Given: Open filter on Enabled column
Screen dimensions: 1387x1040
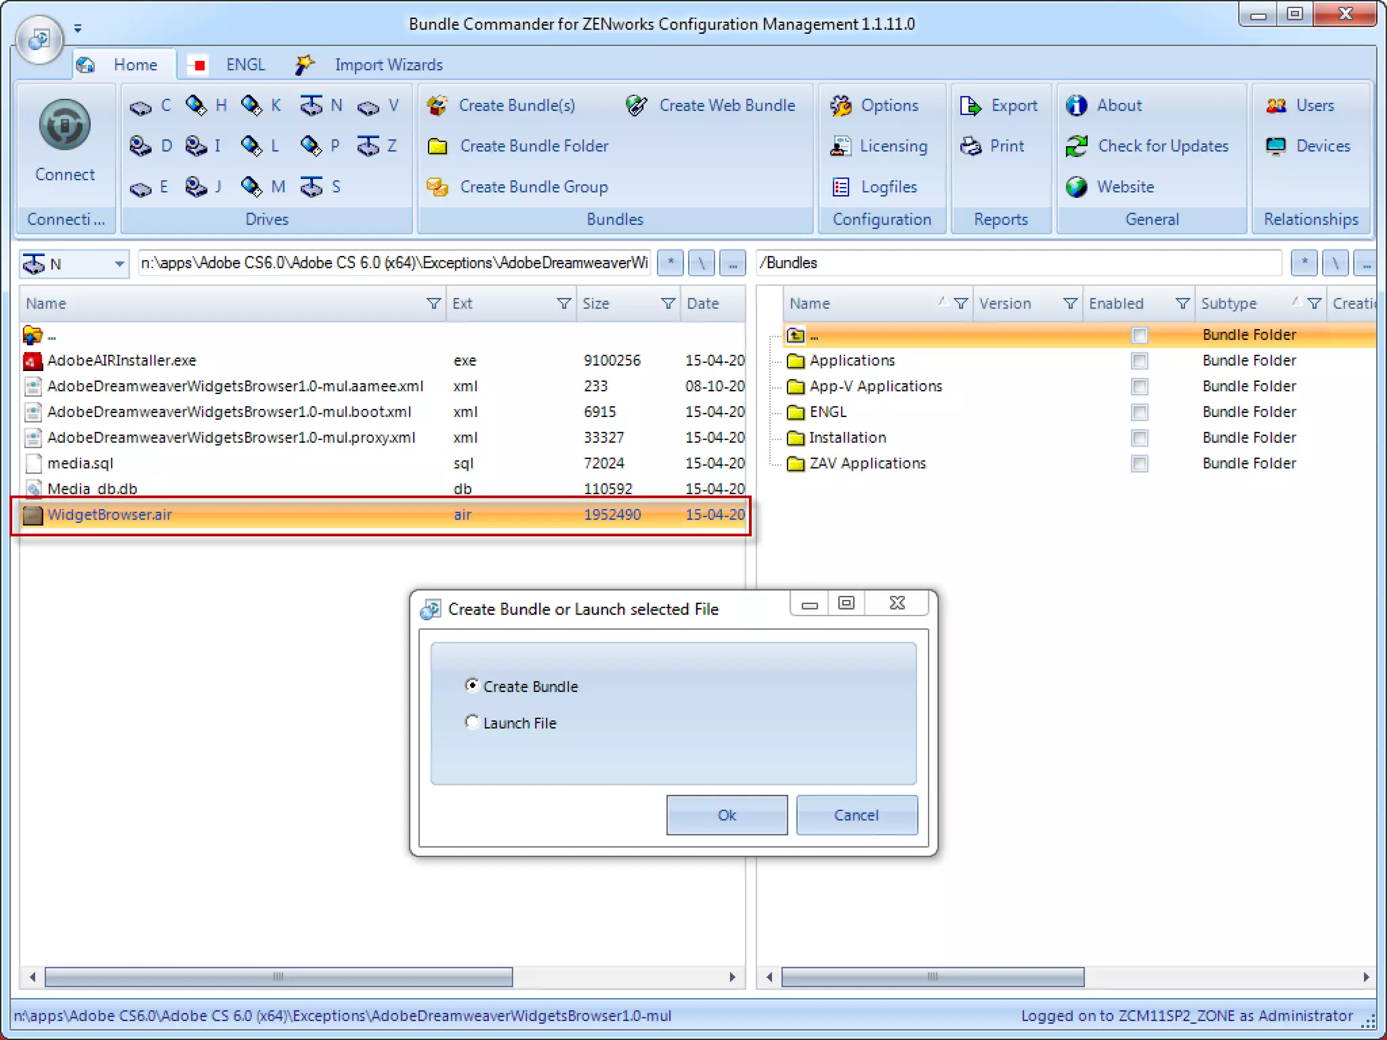Looking at the screenshot, I should point(1182,303).
